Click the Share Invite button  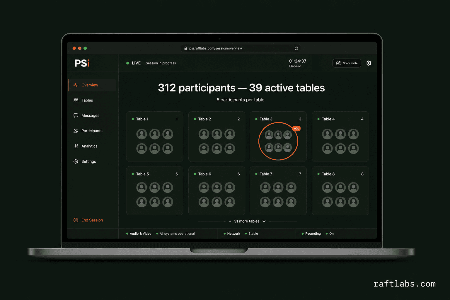coord(347,63)
